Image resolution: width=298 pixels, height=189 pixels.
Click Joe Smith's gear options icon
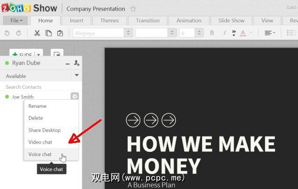coord(74,96)
